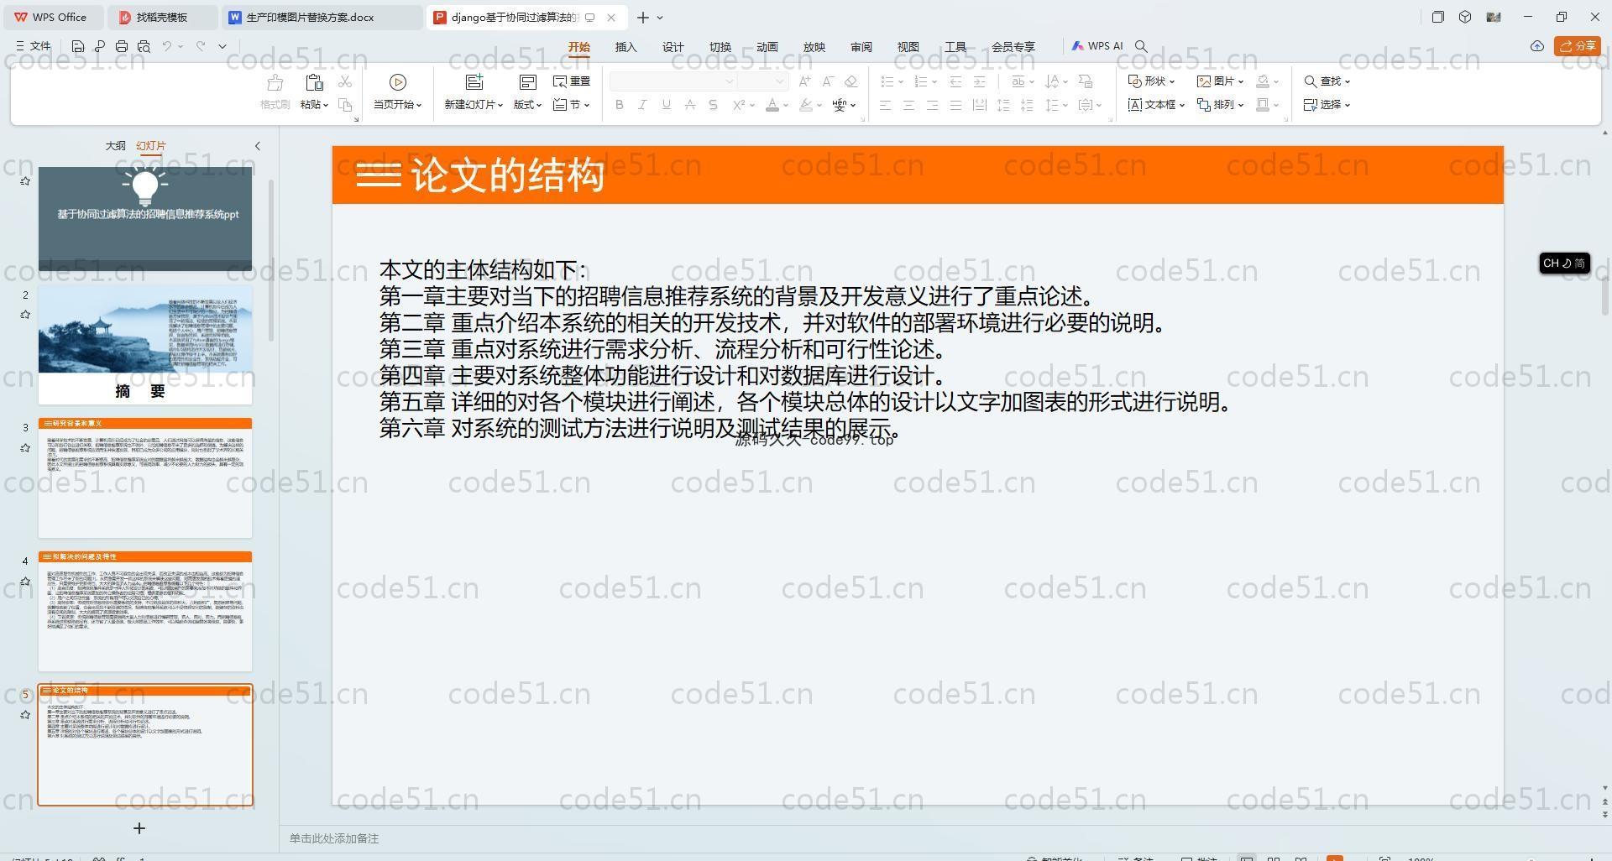Open the Text Box (文本框) dropdown
The width and height of the screenshot is (1612, 861).
pos(1156,105)
